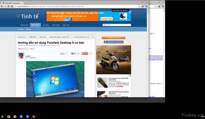The height and width of the screenshot is (119, 205).
Task: Open Chrome from the shelf
Action: coord(8,116)
